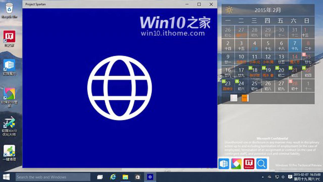Select date 10 in the calendar widget
Image resolution: width=323 pixels, height=182 pixels.
coord(241,59)
